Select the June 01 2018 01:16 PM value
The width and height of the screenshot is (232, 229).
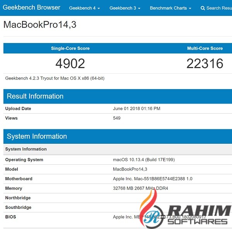(x=136, y=108)
